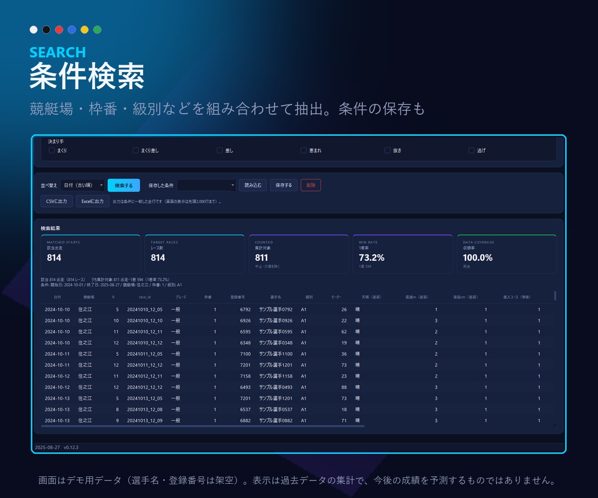Export results with CSVに出力

point(57,201)
